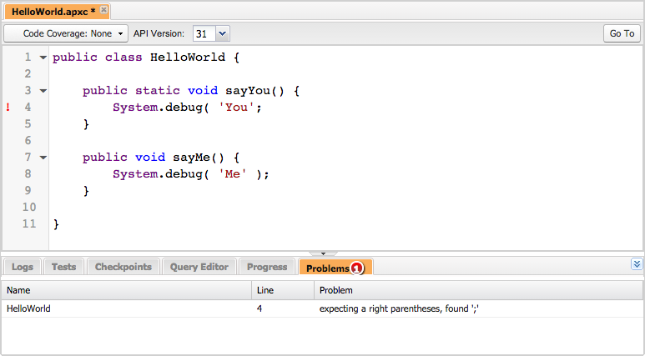Viewport: 645px width, 356px height.
Task: Click line number 1 in the gutter
Action: pyautogui.click(x=28, y=58)
